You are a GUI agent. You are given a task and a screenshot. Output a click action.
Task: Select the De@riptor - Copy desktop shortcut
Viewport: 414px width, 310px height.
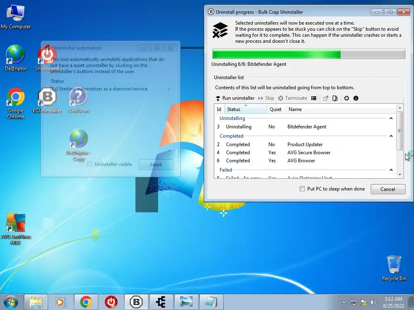(78, 145)
